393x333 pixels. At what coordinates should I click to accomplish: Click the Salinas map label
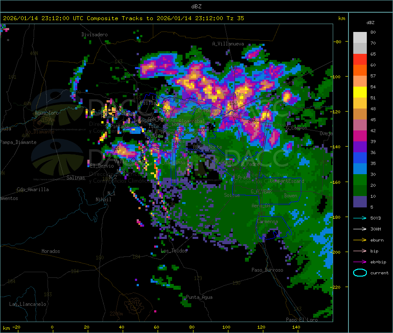click(76, 178)
